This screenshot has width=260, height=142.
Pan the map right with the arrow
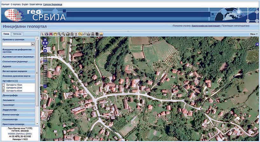[x=47, y=43]
